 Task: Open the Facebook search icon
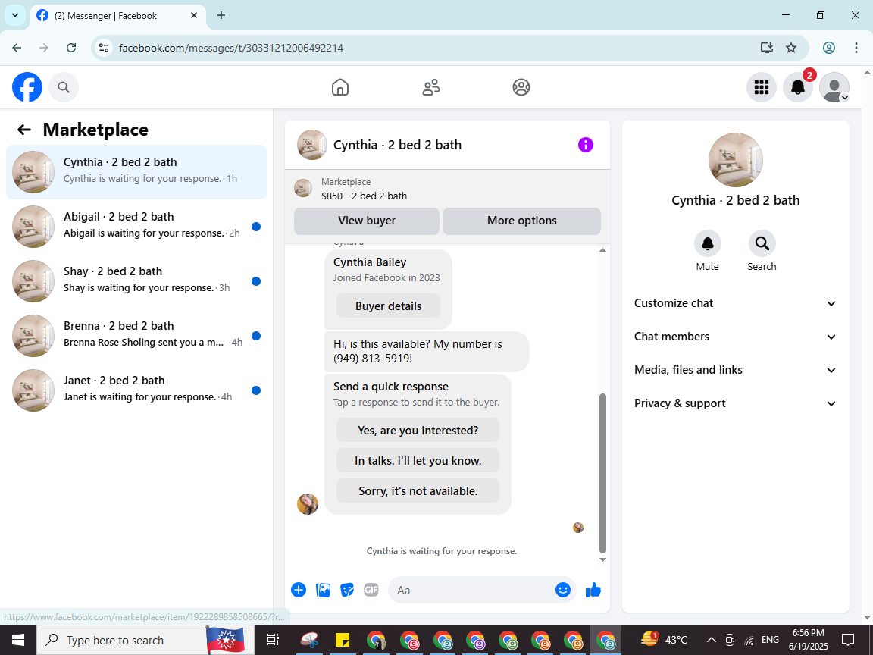click(64, 87)
